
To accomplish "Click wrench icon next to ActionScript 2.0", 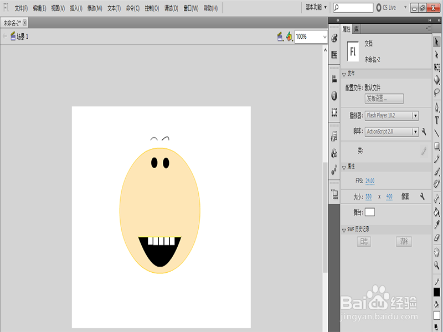I will pyautogui.click(x=424, y=132).
